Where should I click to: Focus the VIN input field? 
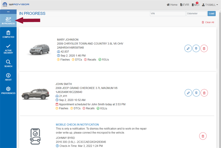[168, 14]
